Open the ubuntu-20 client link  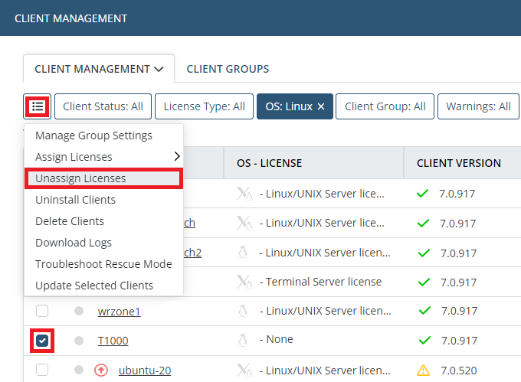(x=144, y=371)
